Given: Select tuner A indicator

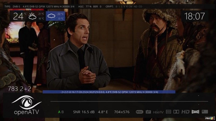Looking at the screenshot, I should pyautogui.click(x=59, y=112).
